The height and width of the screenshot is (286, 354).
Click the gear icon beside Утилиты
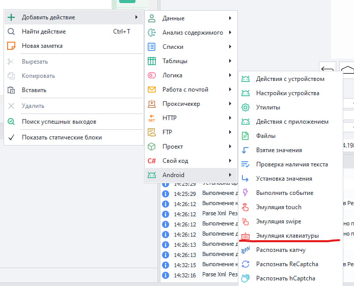pos(246,107)
